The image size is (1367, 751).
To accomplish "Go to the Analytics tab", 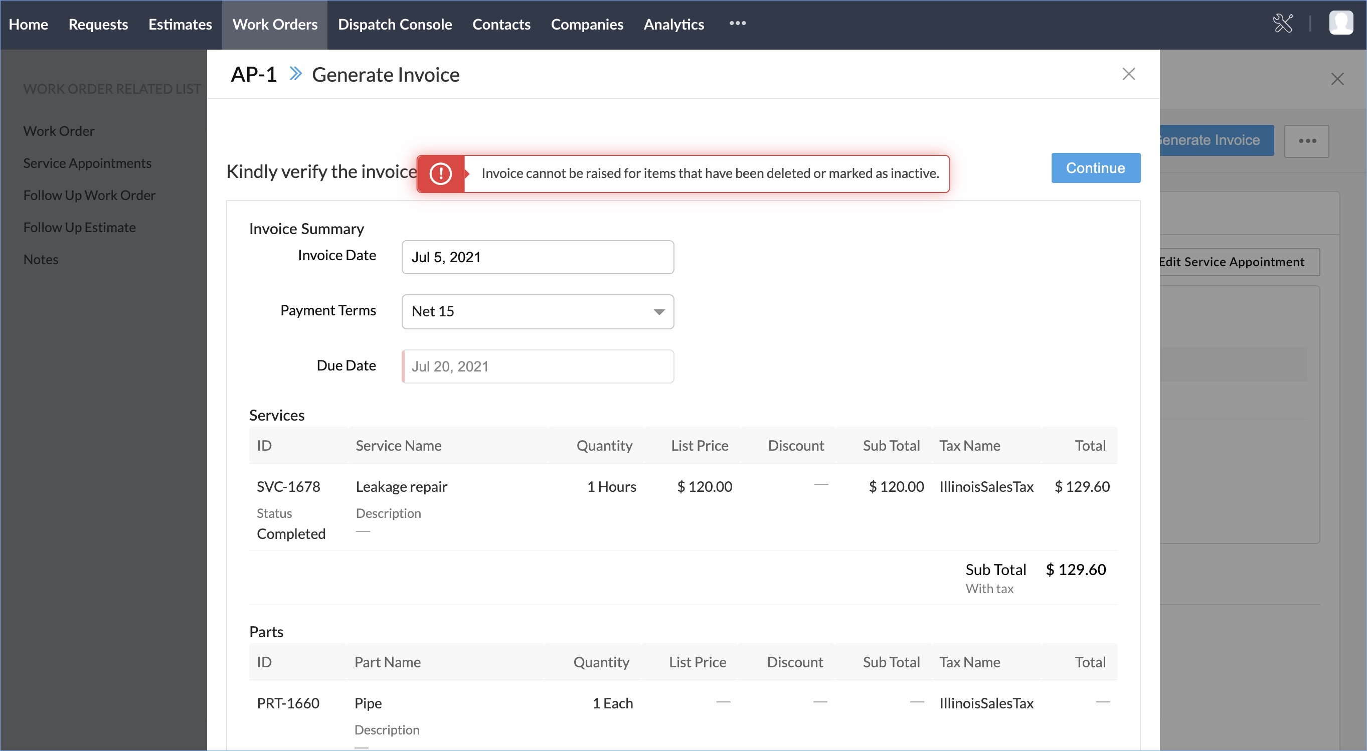I will 673,25.
